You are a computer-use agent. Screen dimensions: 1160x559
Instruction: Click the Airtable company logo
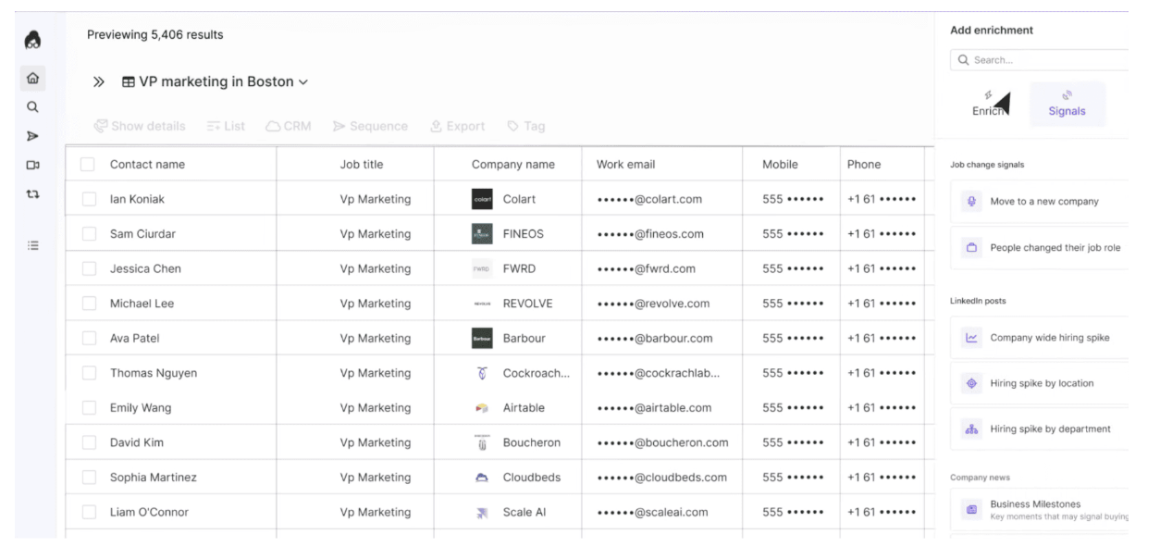(482, 408)
